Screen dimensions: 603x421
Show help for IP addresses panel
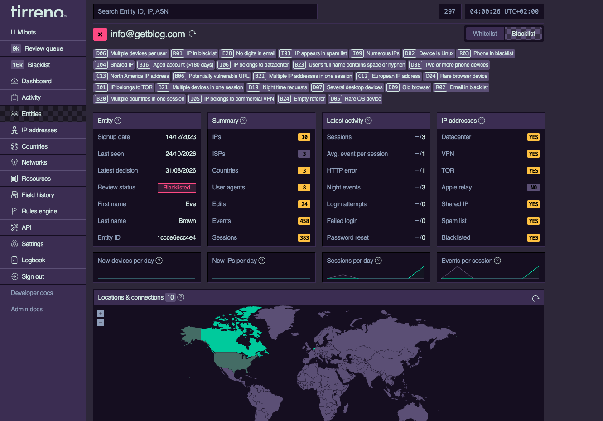tap(482, 121)
